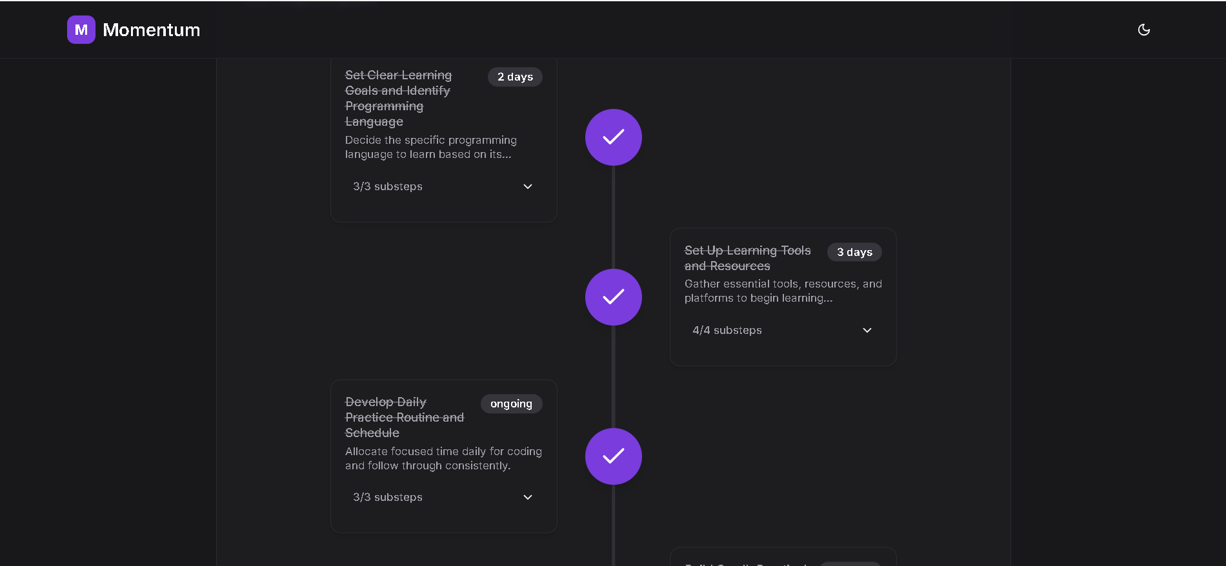Click the checkmark circle for the first milestone
The image size is (1226, 566).
coord(613,137)
